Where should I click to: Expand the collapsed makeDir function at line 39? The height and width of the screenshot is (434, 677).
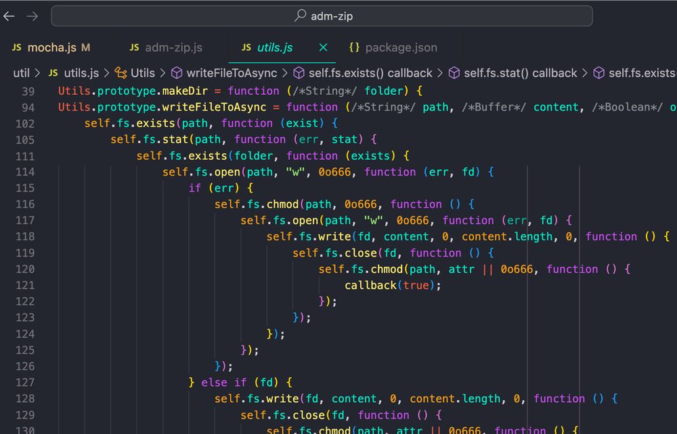pos(47,91)
